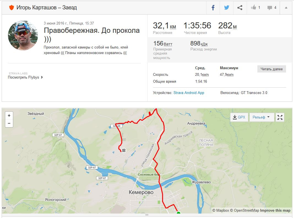Open the Improve this map link
The height and width of the screenshot is (218, 294).
pyautogui.click(x=275, y=211)
